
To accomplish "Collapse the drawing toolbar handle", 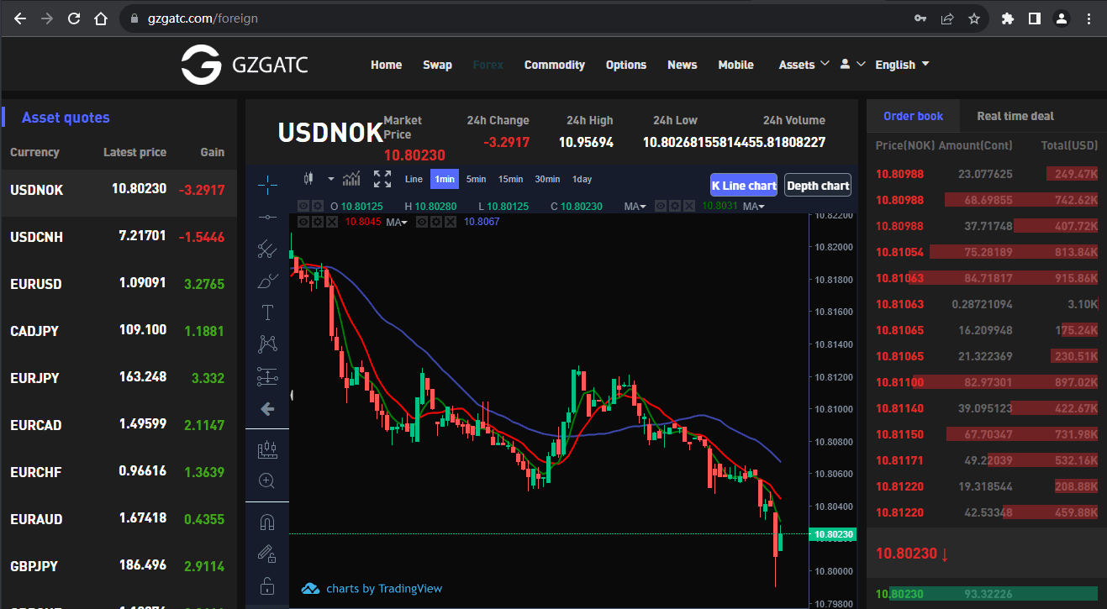I will coord(292,394).
